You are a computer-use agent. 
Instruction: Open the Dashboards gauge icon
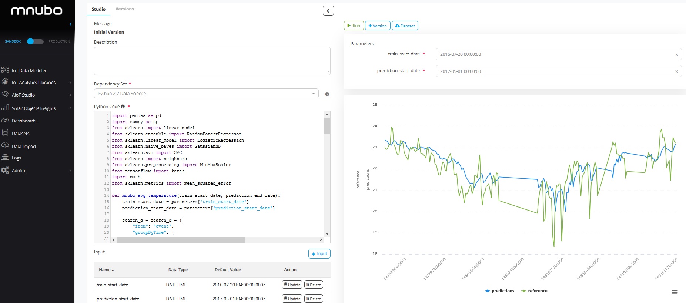tap(5, 121)
